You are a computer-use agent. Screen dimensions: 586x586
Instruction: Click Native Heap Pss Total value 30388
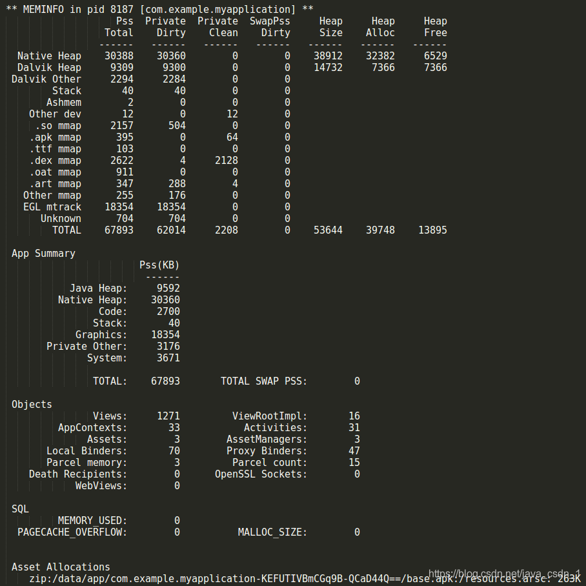[x=119, y=56]
